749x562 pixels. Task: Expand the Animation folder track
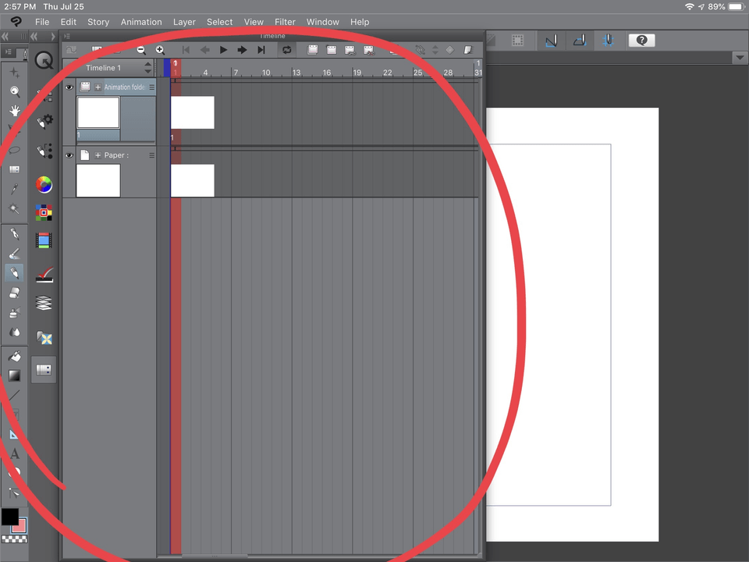(x=98, y=87)
